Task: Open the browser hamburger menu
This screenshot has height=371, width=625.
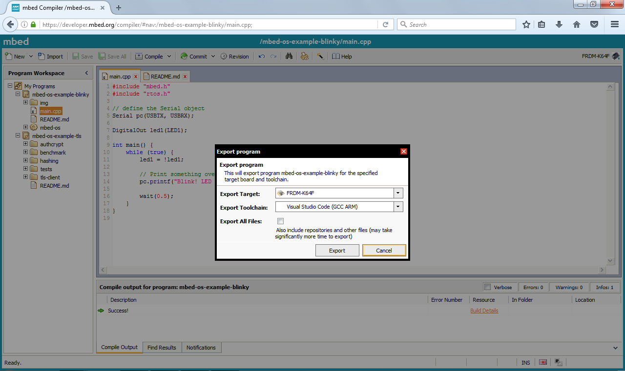Action: (615, 24)
